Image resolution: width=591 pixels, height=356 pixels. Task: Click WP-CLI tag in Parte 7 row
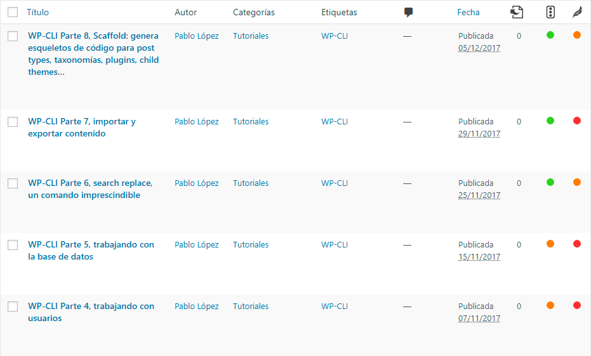[x=335, y=121]
